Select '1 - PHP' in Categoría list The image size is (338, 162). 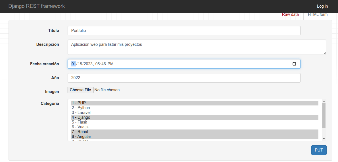point(195,103)
